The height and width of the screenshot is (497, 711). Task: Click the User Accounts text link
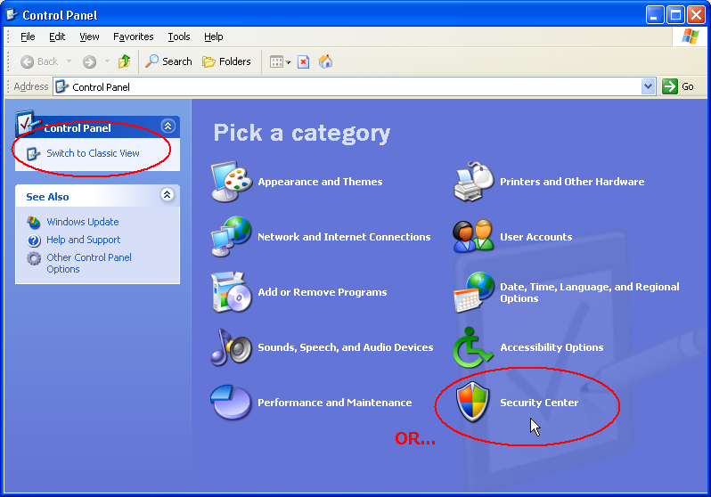(x=536, y=237)
